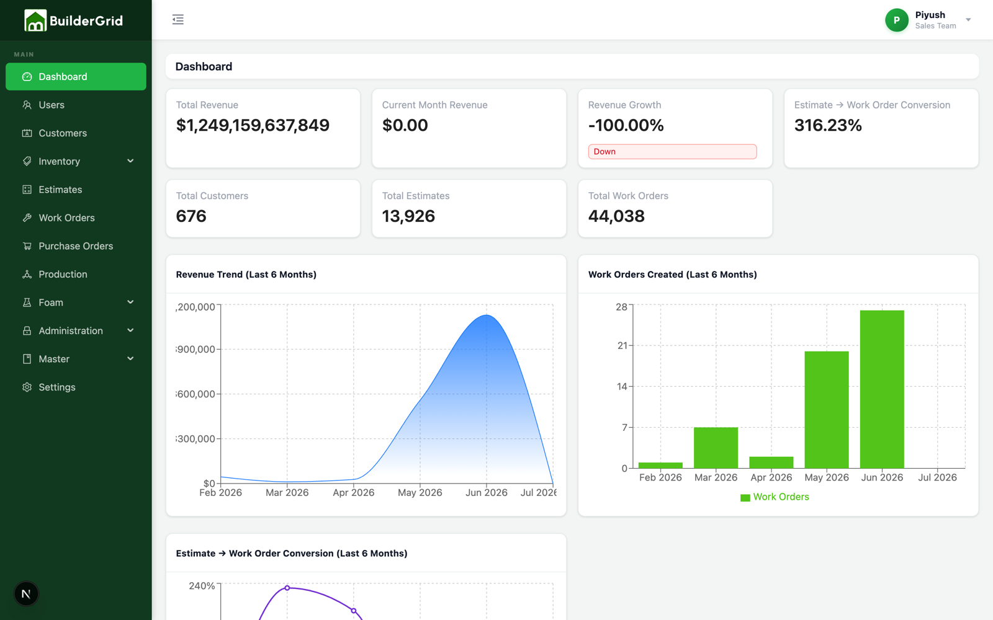
Task: Click the Purchase Orders cart icon
Action: pyautogui.click(x=27, y=246)
